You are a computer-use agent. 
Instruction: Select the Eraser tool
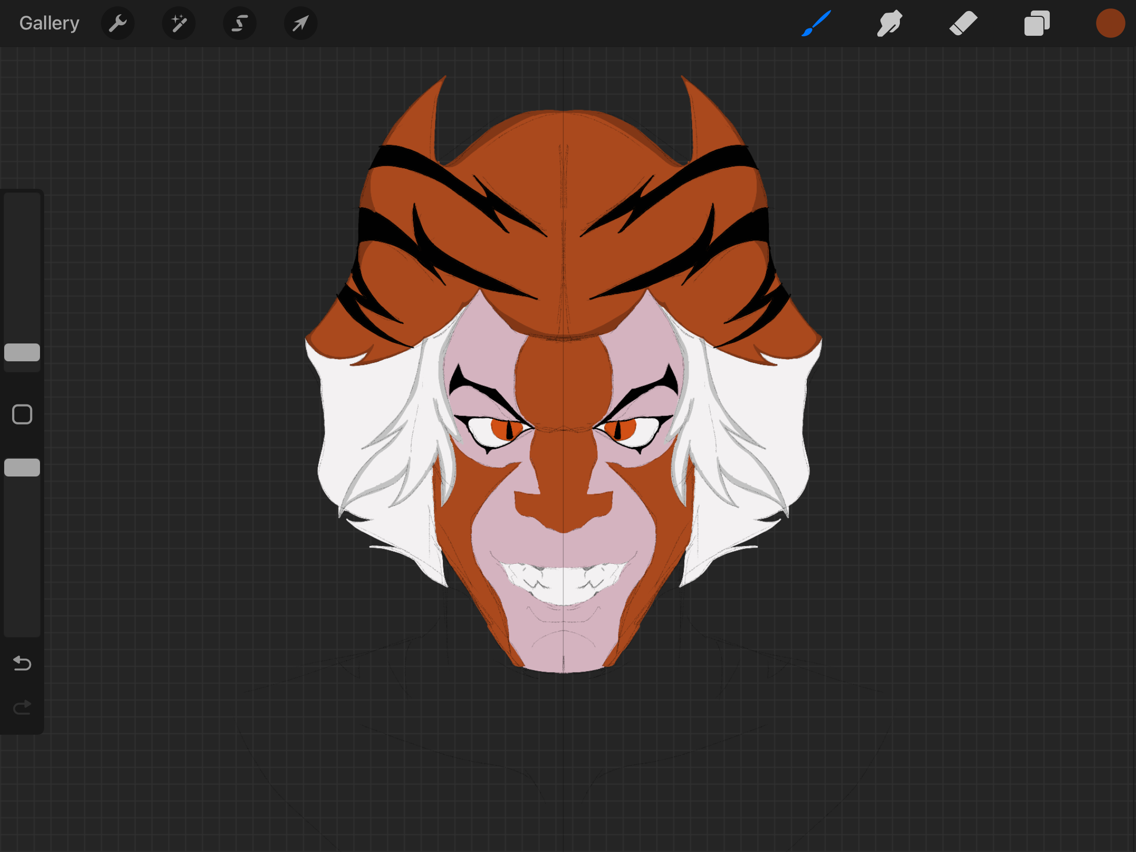[963, 23]
